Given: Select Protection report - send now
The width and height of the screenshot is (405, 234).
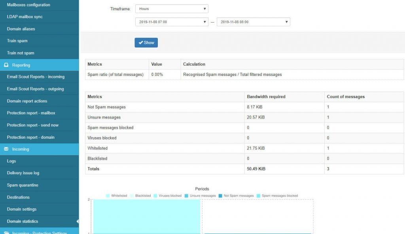Looking at the screenshot, I should click(x=32, y=125).
